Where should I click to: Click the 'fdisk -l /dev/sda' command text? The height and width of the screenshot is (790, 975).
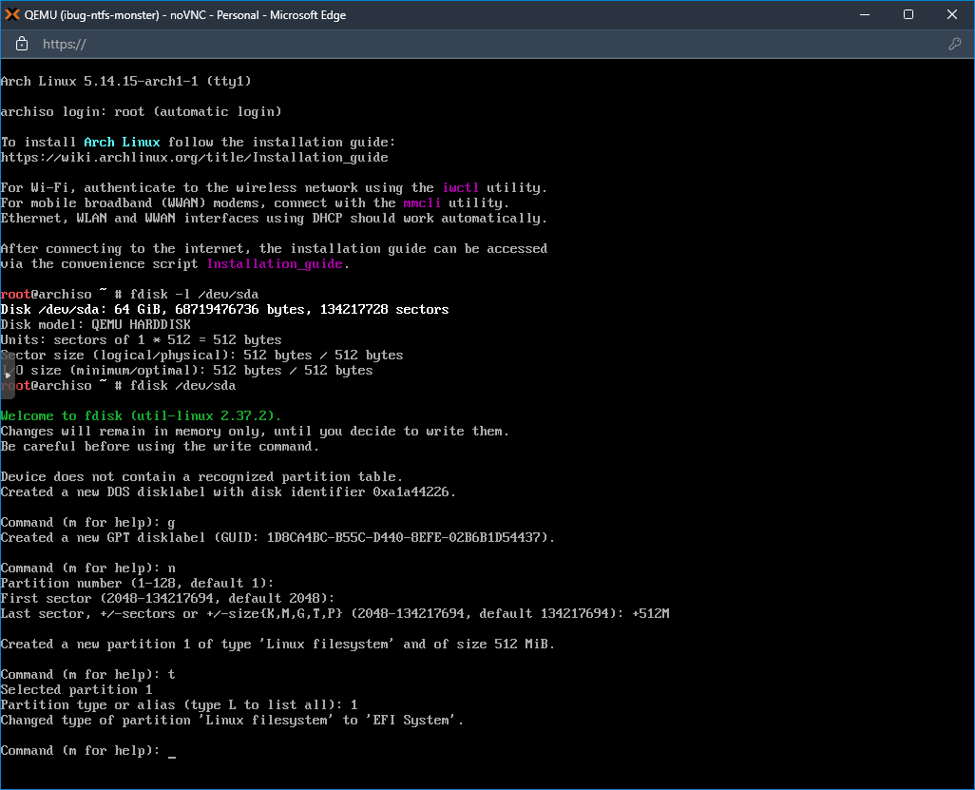coord(194,294)
